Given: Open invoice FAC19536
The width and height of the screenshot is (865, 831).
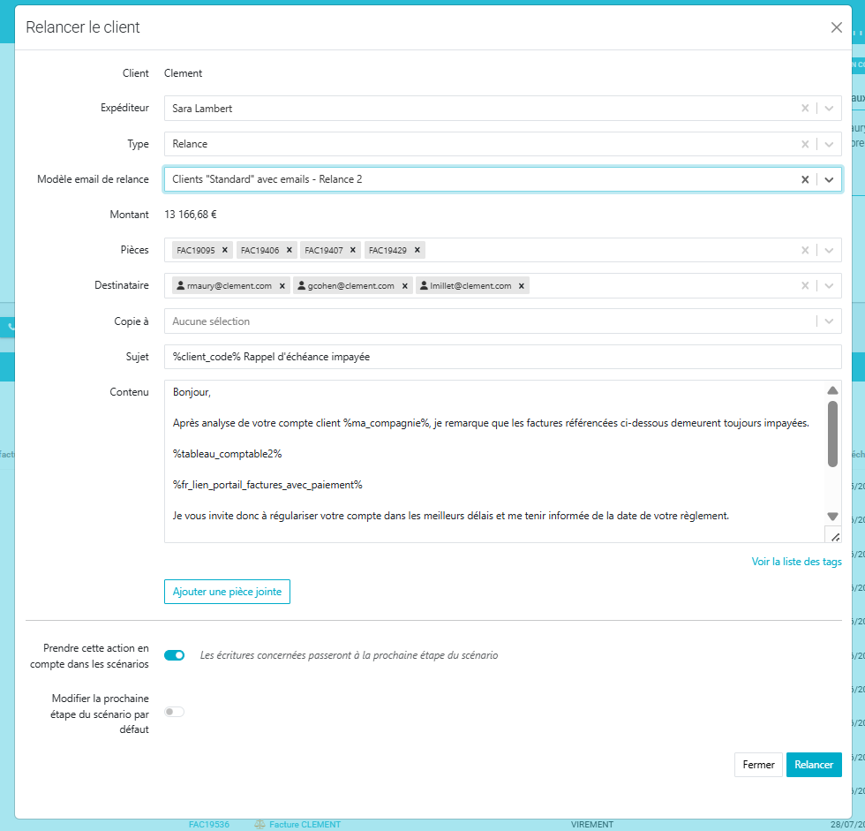Looking at the screenshot, I should pyautogui.click(x=209, y=823).
